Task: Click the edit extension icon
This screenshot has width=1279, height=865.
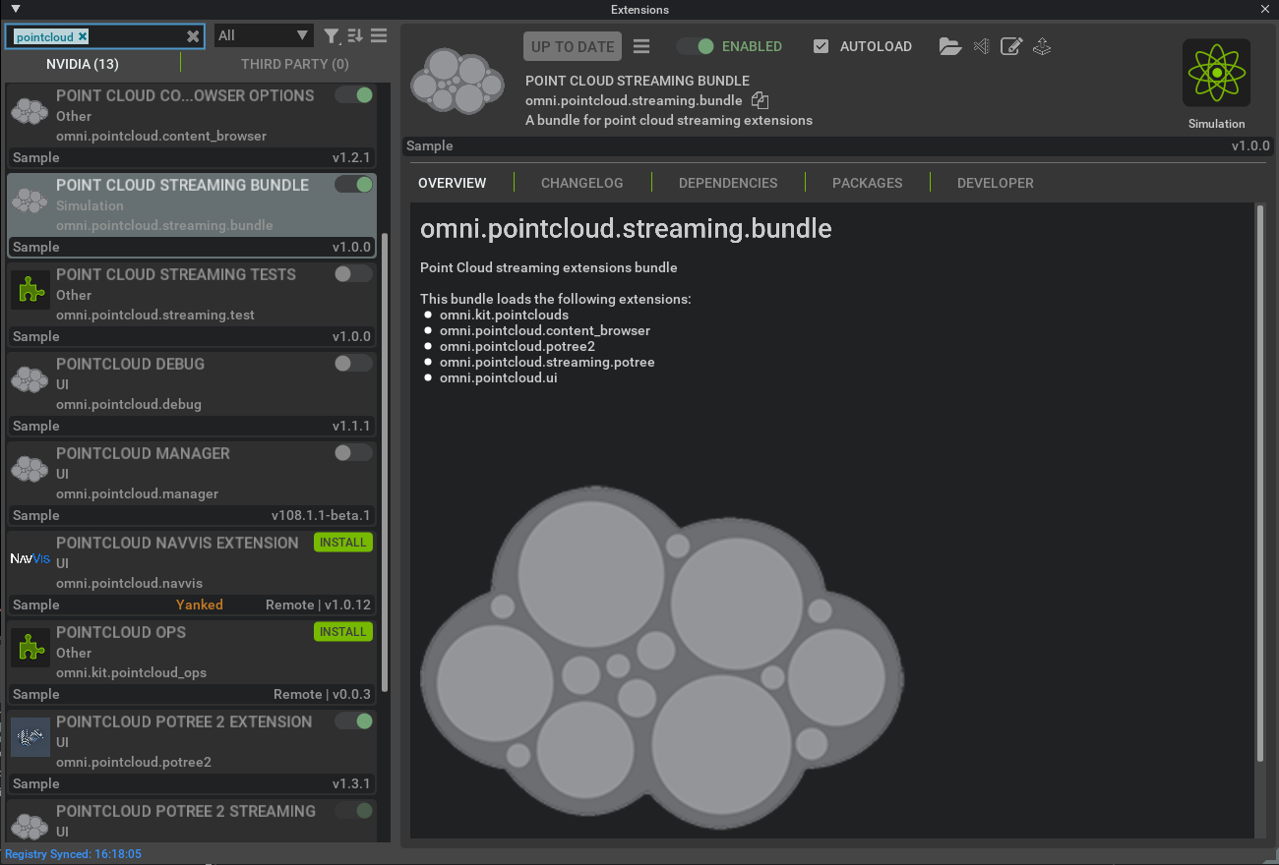Action: [1010, 46]
